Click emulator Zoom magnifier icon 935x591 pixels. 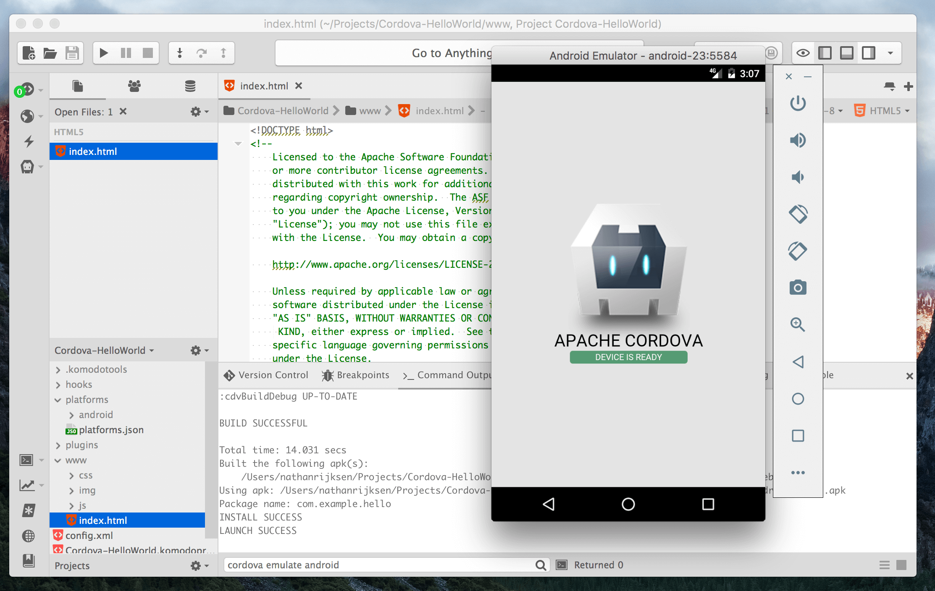798,324
